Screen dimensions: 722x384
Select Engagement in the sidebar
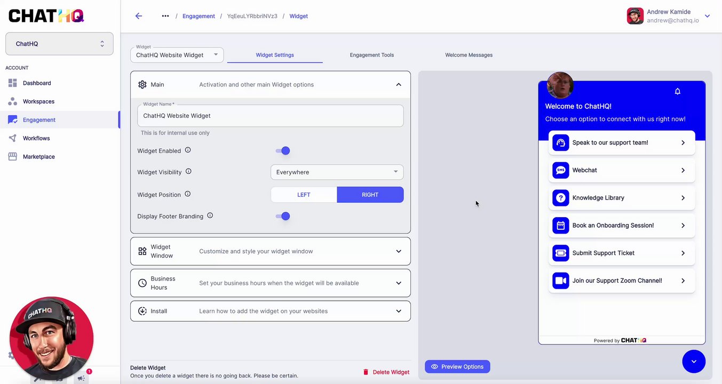[59, 120]
